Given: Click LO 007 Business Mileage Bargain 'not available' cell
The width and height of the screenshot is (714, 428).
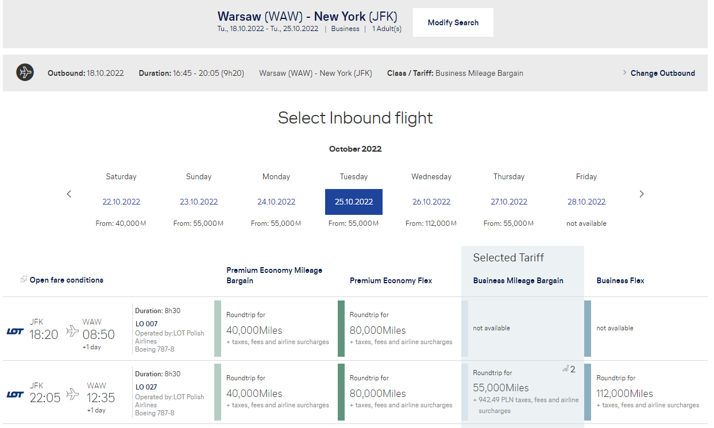Looking at the screenshot, I should point(523,329).
